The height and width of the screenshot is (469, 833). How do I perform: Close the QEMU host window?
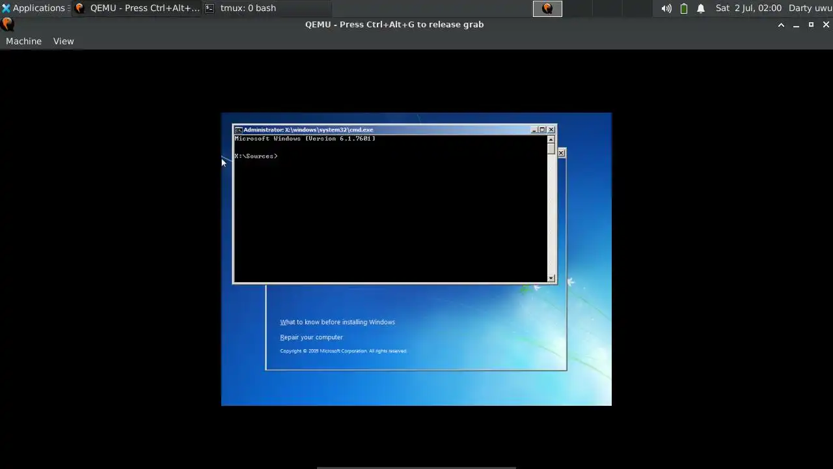(826, 25)
